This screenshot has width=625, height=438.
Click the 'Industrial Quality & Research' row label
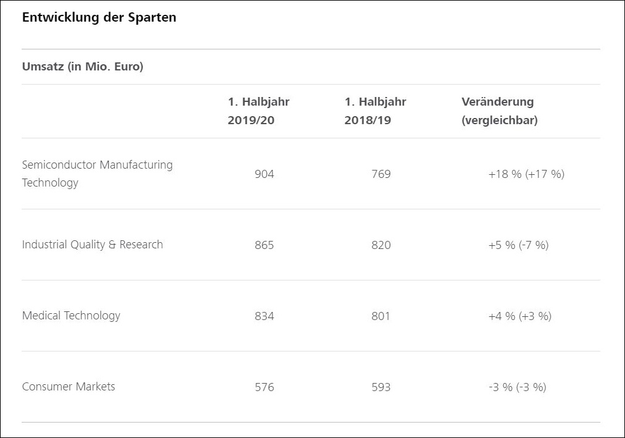(93, 245)
